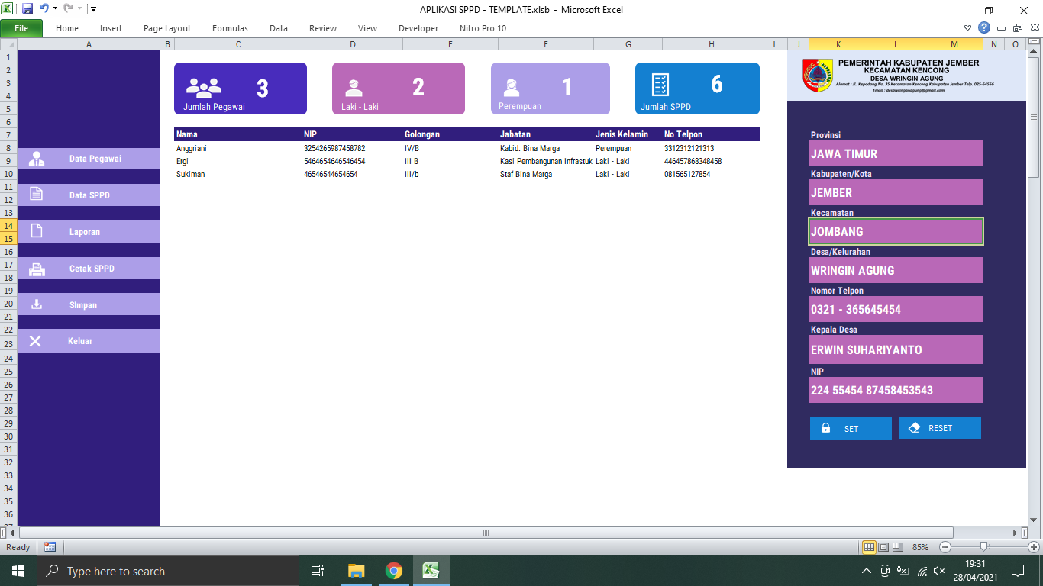The height and width of the screenshot is (586, 1043).
Task: Click the Perempuan count card
Action: pyautogui.click(x=550, y=89)
